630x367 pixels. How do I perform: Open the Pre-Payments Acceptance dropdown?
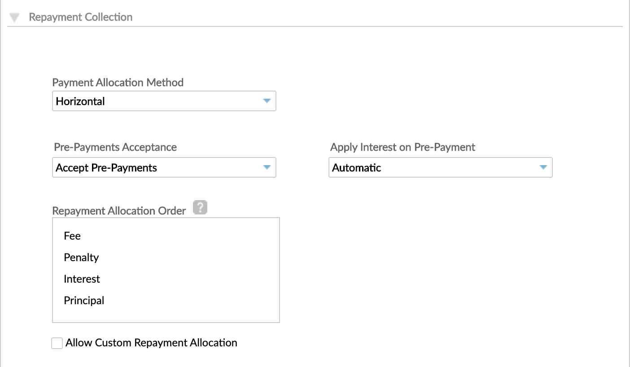[164, 167]
